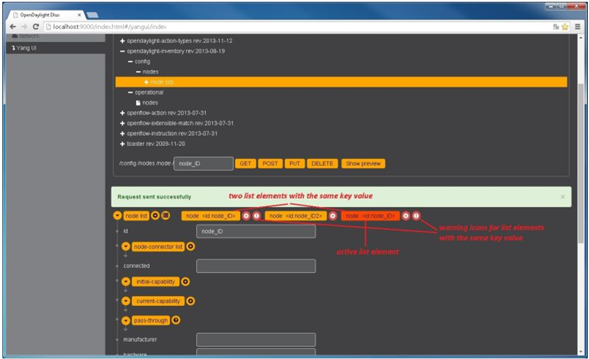Collapse opendaylight-inventory rev.2013-08-19
Viewport: 589px width, 359px height.
click(x=122, y=51)
